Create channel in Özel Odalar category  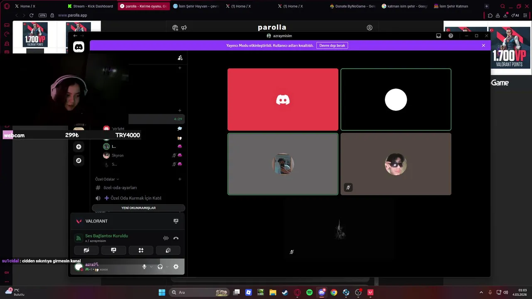point(180,179)
